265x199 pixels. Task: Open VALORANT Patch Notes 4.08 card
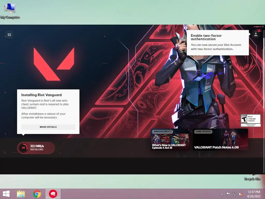pyautogui.click(x=220, y=140)
